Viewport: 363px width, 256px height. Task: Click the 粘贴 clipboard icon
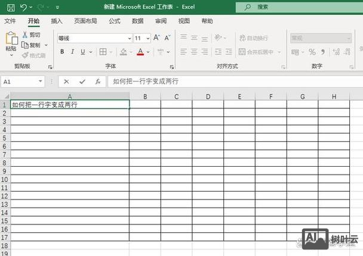(x=11, y=38)
